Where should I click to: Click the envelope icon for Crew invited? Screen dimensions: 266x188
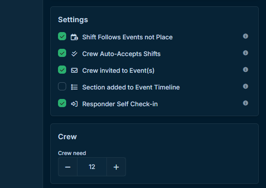pyautogui.click(x=74, y=70)
